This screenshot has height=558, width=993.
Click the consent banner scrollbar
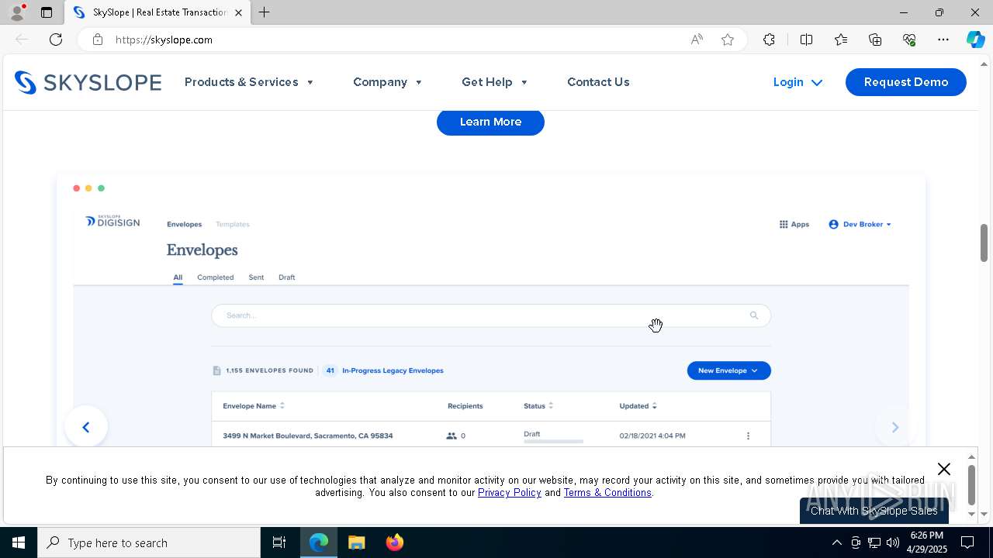(971, 485)
